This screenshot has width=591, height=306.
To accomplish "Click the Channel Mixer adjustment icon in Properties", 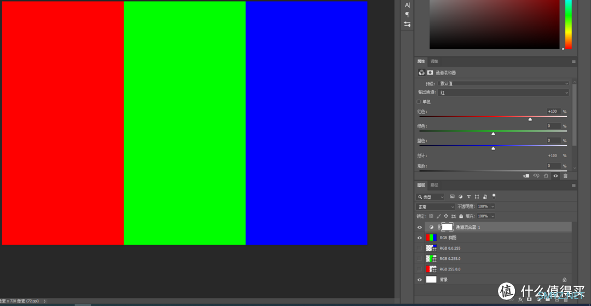I will pos(422,72).
